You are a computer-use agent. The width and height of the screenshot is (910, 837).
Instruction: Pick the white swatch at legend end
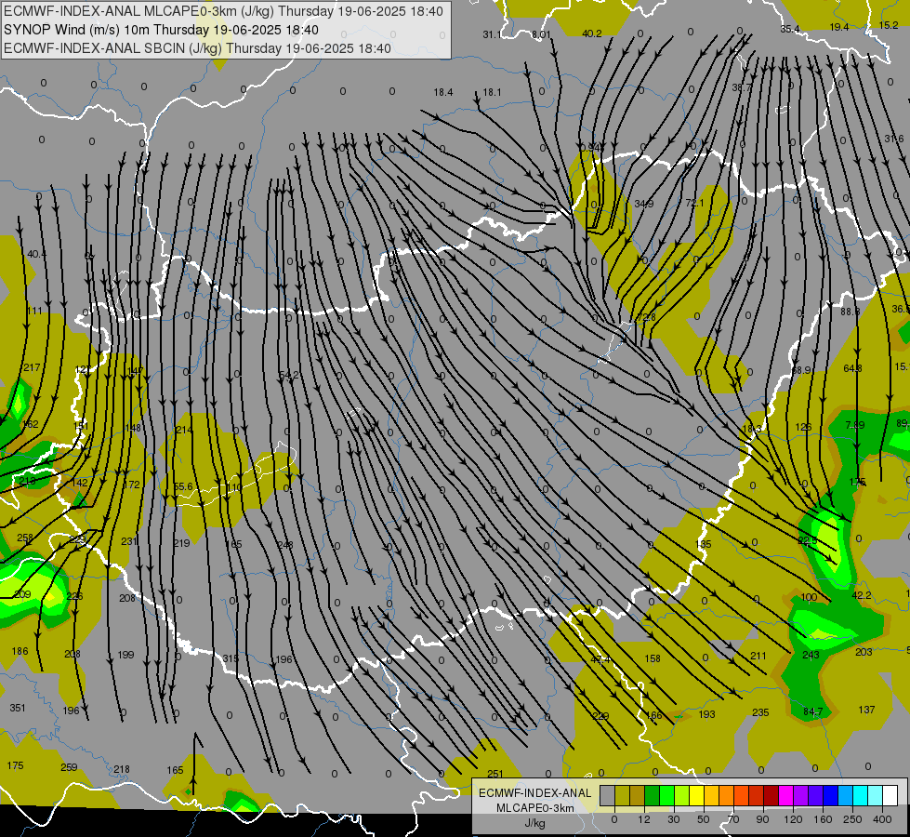pos(890,796)
